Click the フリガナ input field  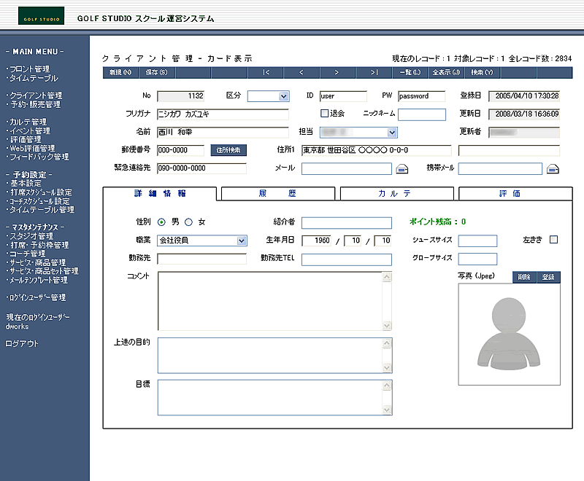[223, 114]
